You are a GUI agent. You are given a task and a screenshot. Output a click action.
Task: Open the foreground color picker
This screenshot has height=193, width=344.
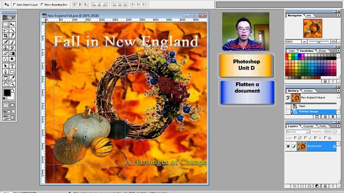click(x=7, y=93)
